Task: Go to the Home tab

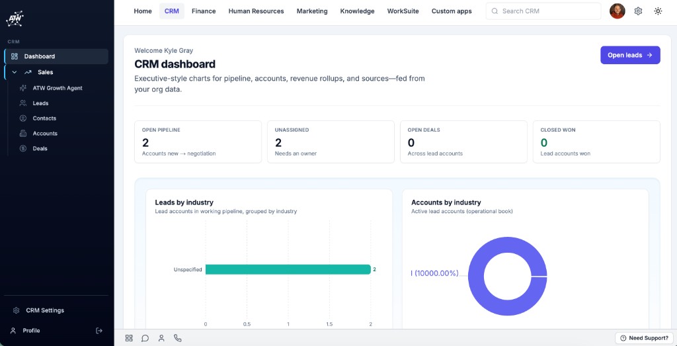Action: (143, 11)
